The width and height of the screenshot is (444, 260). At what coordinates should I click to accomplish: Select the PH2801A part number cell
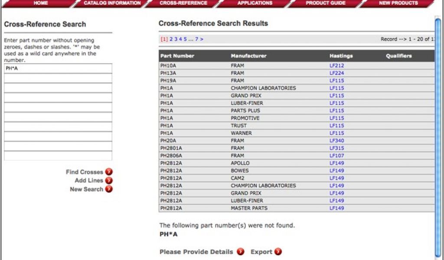tap(171, 148)
